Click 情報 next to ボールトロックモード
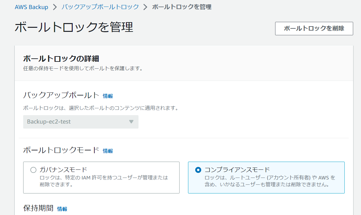 click(108, 151)
